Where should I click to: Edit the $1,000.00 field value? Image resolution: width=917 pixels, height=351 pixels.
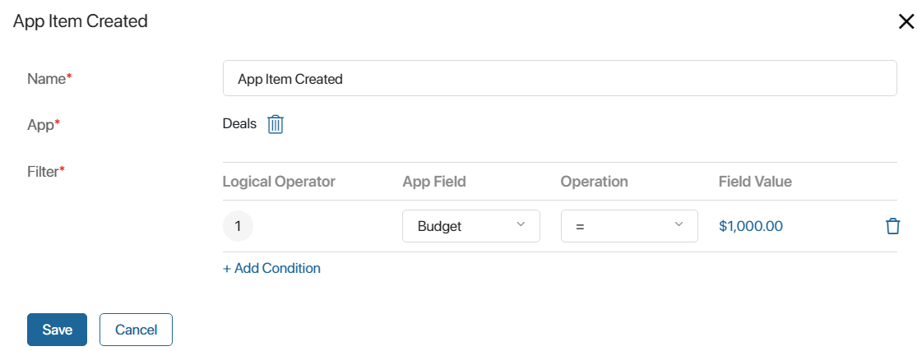[x=751, y=226]
